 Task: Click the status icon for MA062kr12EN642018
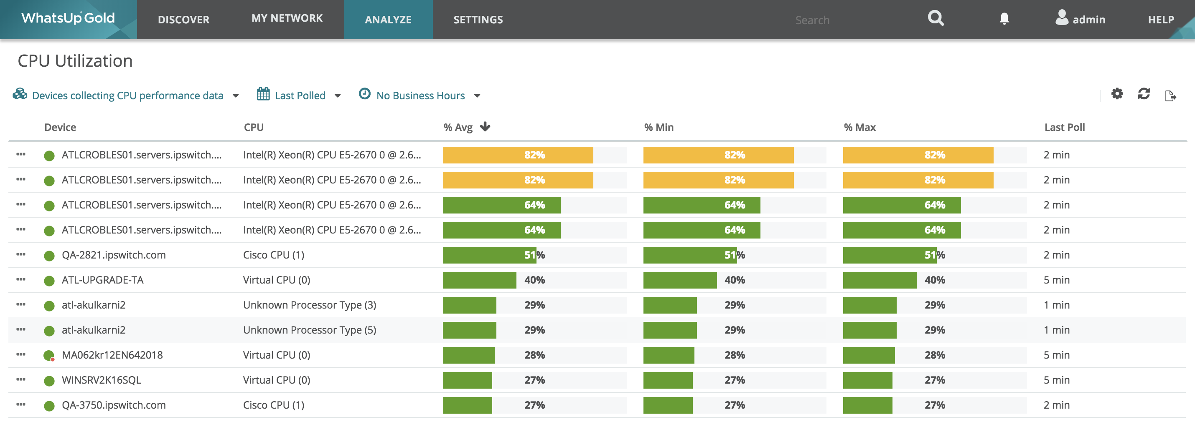click(x=49, y=355)
